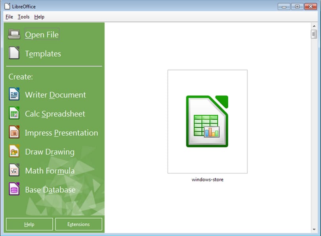Click the Templates label
This screenshot has height=236, width=321.
(x=43, y=53)
